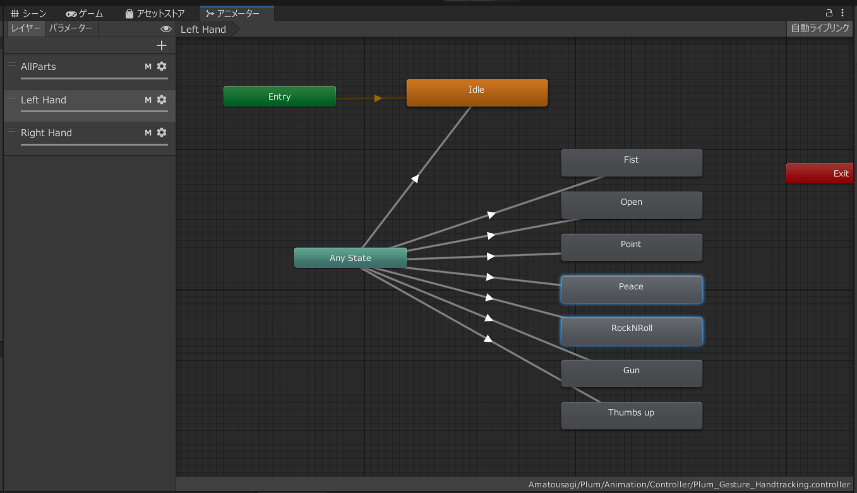Select the Any State node
857x493 pixels.
click(x=350, y=258)
